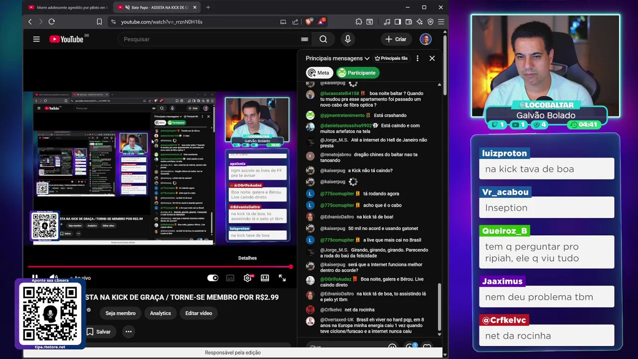Image resolution: width=638 pixels, height=359 pixels.
Task: Click the address bar URL youtube.com/watch
Action: point(161,22)
